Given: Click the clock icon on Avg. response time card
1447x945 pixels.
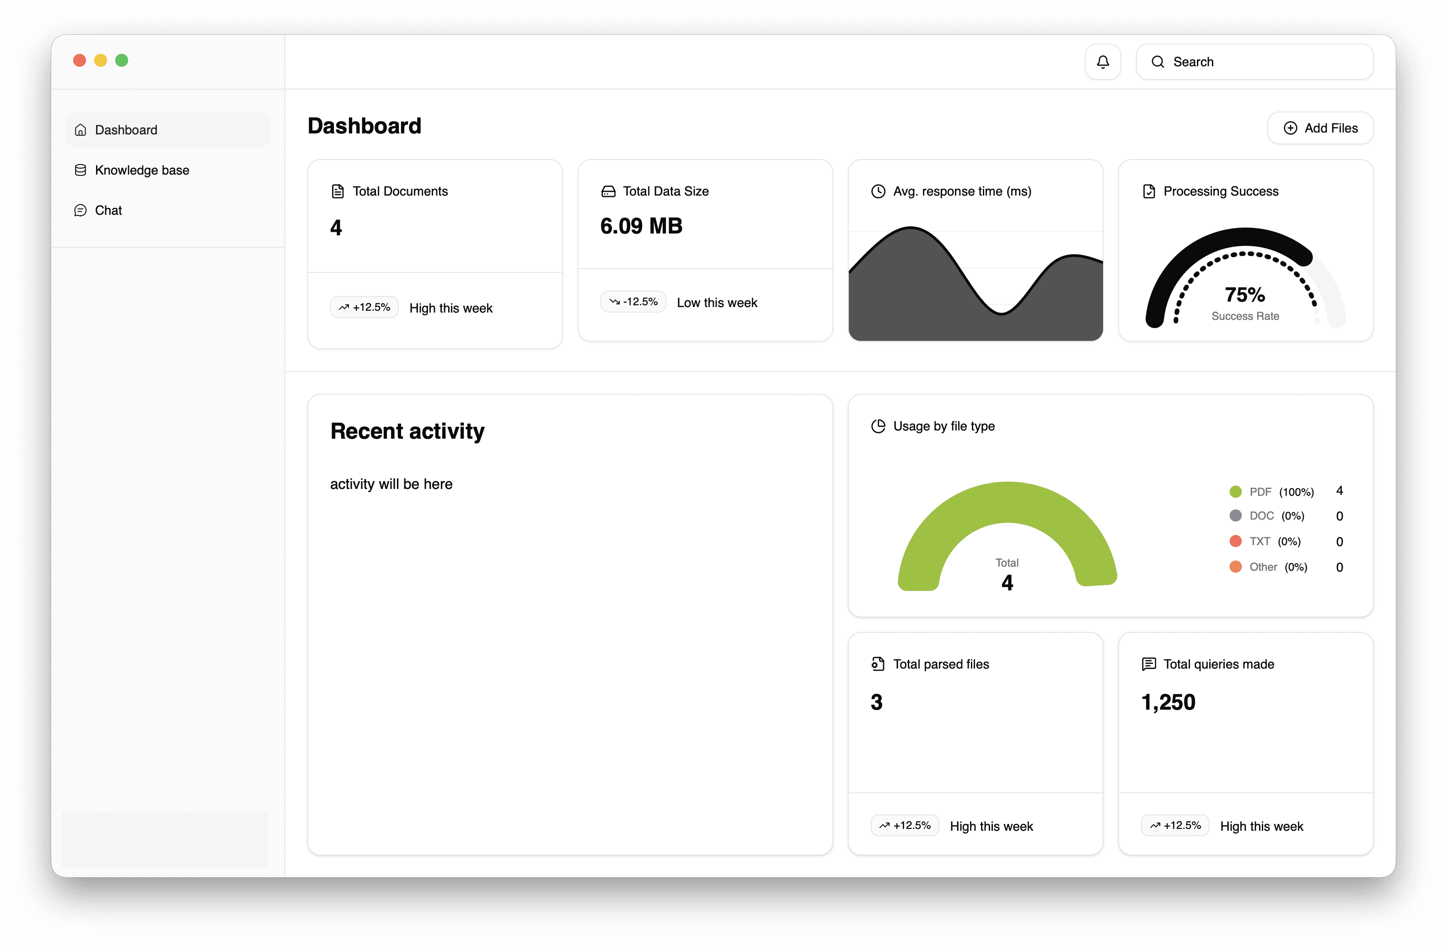Looking at the screenshot, I should [x=878, y=191].
